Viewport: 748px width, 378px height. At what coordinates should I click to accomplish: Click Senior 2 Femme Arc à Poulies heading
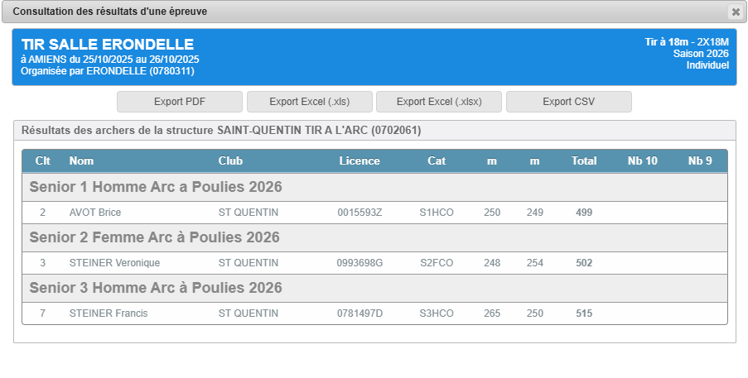(154, 237)
